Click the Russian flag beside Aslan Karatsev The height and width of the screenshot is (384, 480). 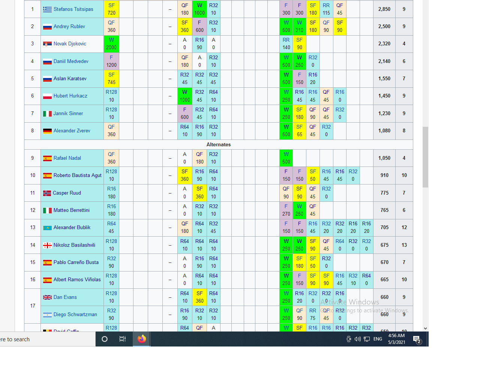(x=47, y=79)
